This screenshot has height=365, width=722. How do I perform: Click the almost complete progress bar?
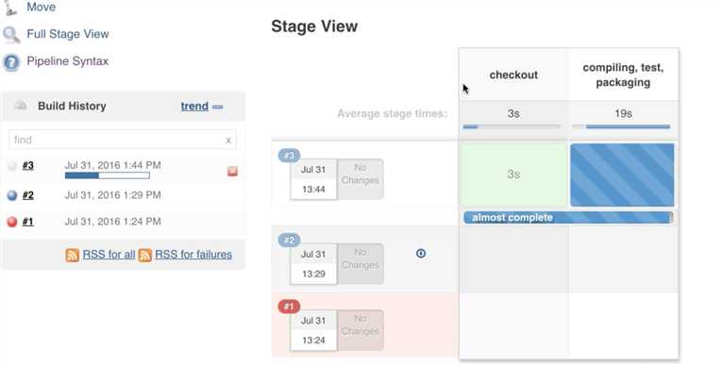coord(568,218)
